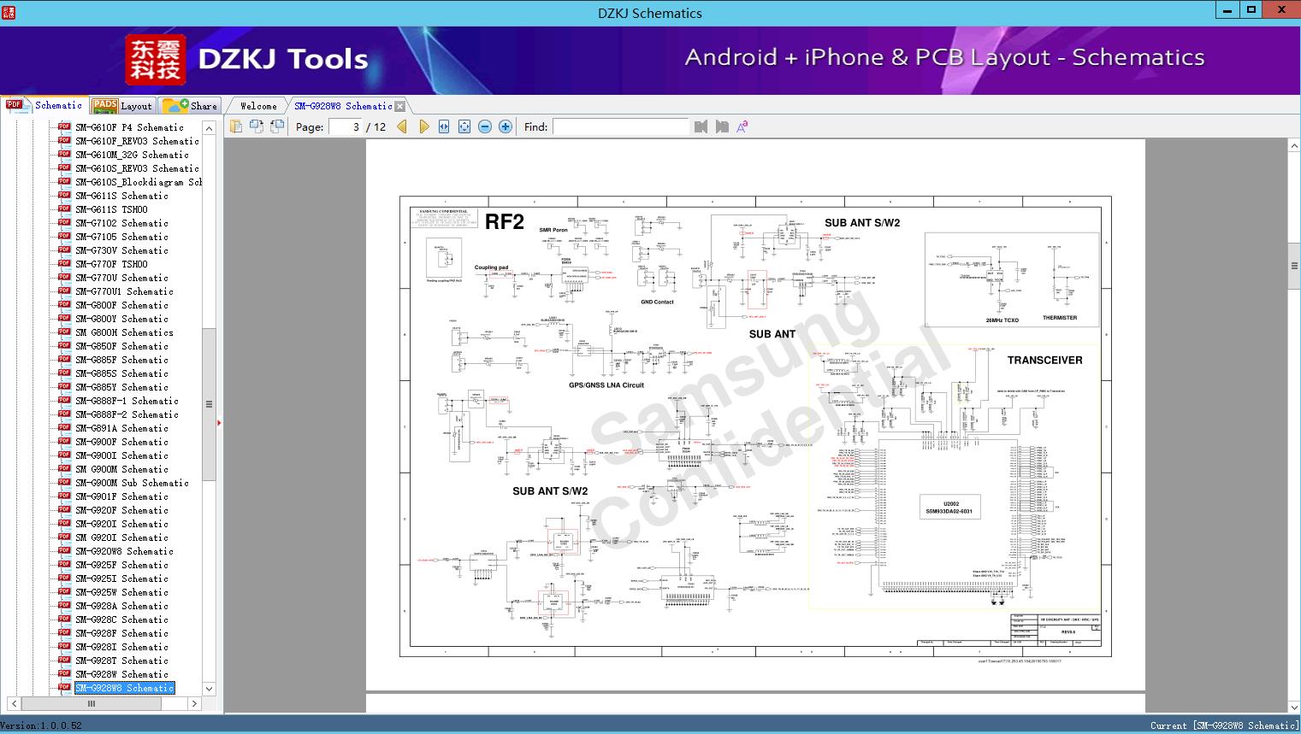
Task: Click PDF icon beside SM-G800Y Schematic
Action: 64,318
